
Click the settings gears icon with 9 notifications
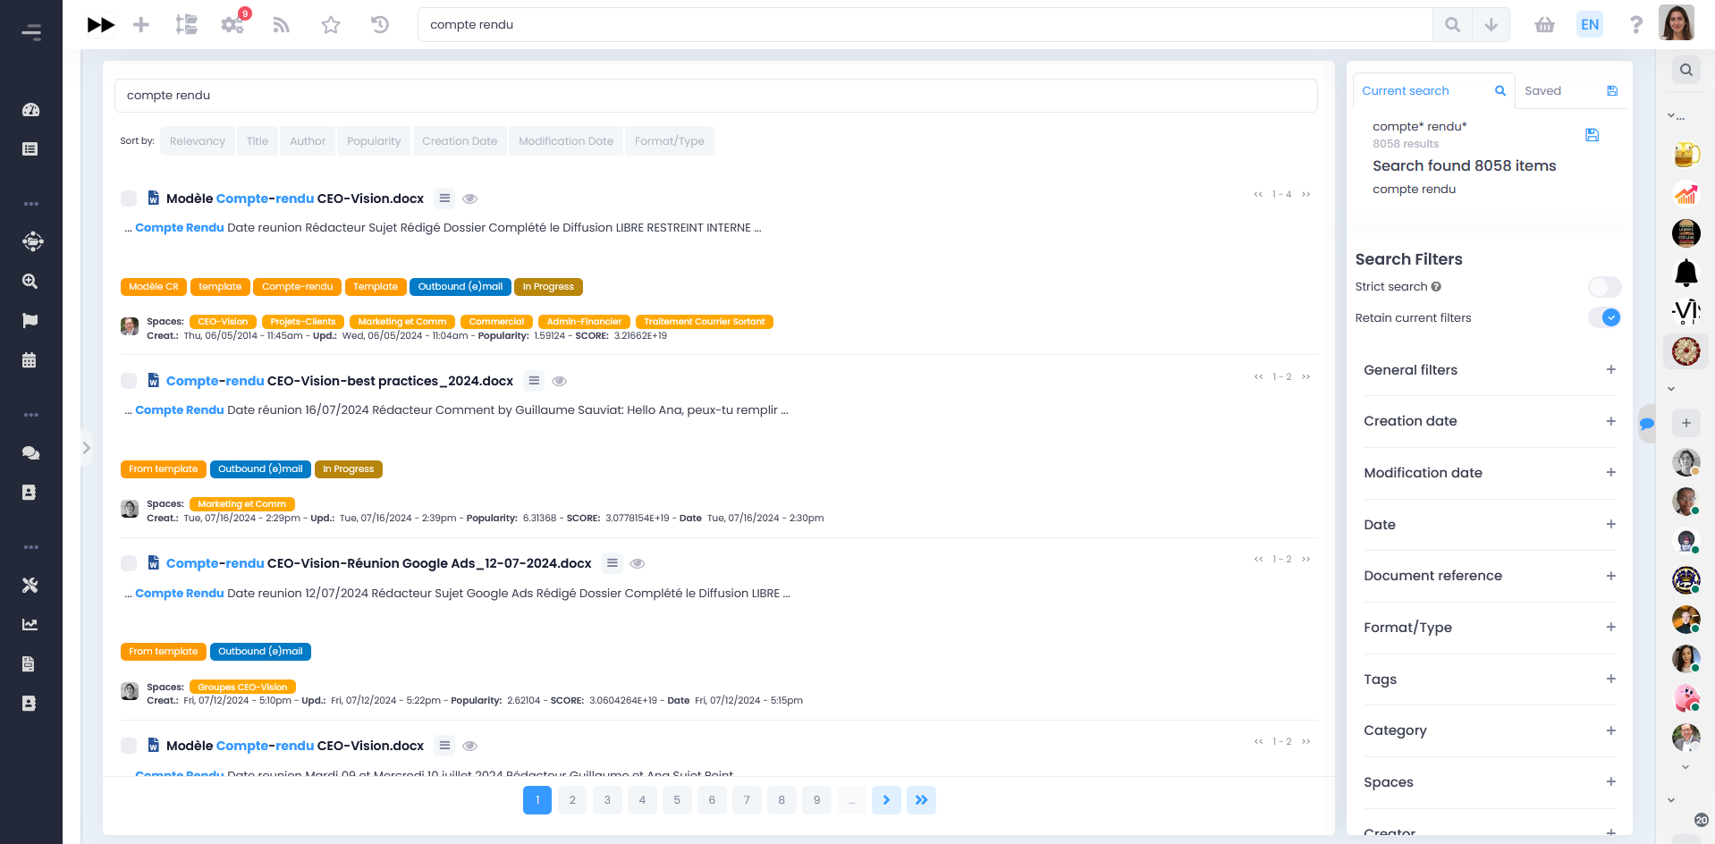coord(232,24)
